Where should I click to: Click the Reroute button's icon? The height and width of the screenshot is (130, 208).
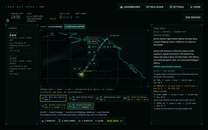click(x=42, y=121)
